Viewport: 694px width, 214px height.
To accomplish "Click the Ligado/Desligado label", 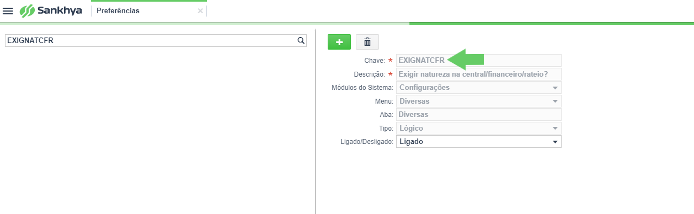I will [367, 142].
